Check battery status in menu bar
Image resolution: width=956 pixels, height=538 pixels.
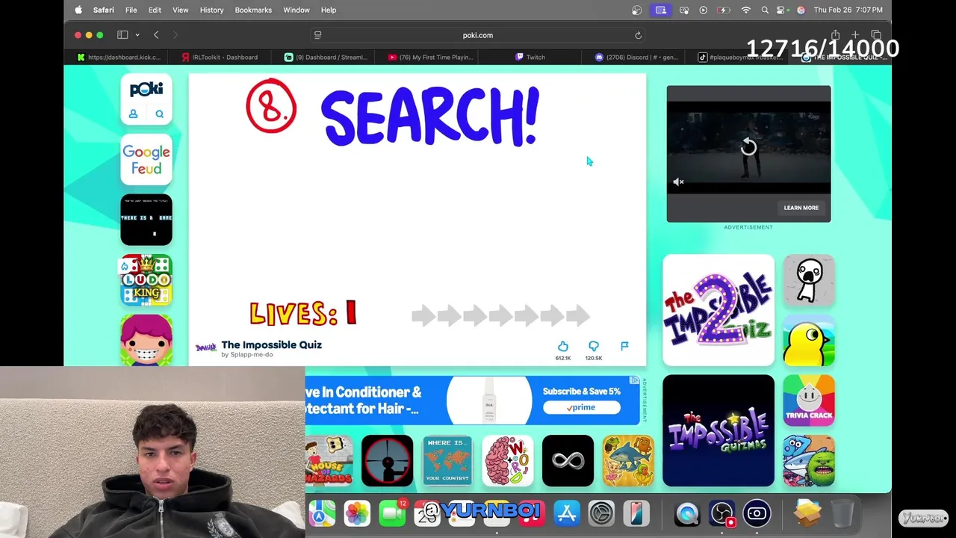[x=722, y=10]
